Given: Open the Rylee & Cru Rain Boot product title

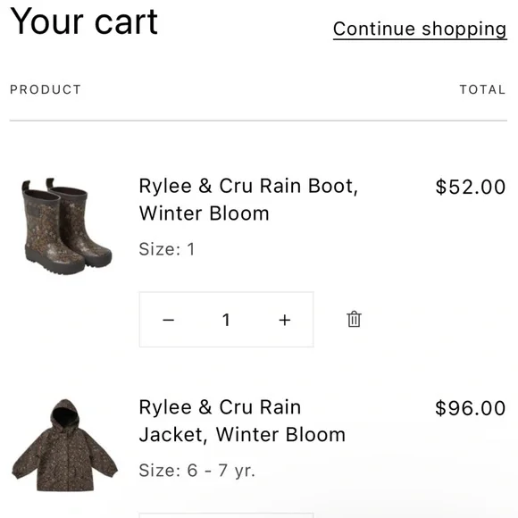Looking at the screenshot, I should pos(248,199).
